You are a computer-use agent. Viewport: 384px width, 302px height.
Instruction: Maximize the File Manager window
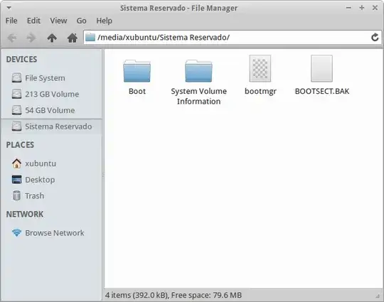pyautogui.click(x=362, y=8)
